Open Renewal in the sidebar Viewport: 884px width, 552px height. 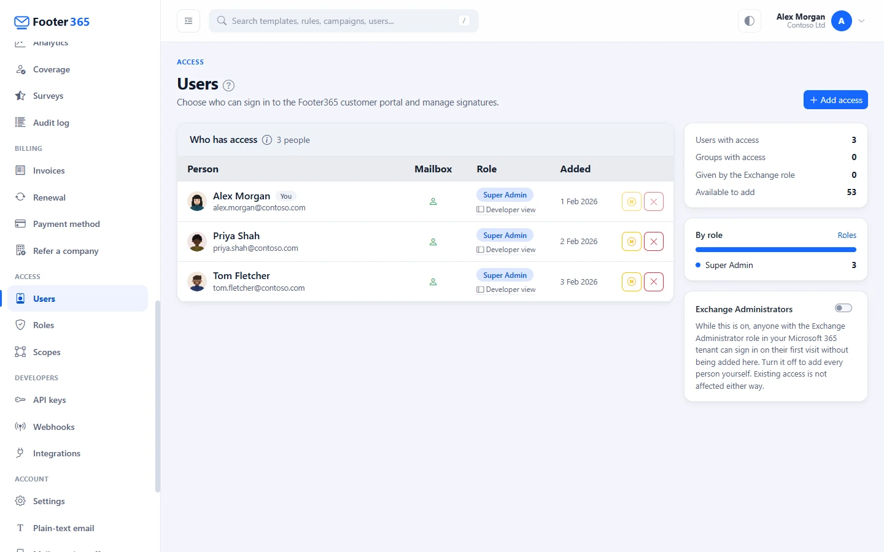(78, 197)
